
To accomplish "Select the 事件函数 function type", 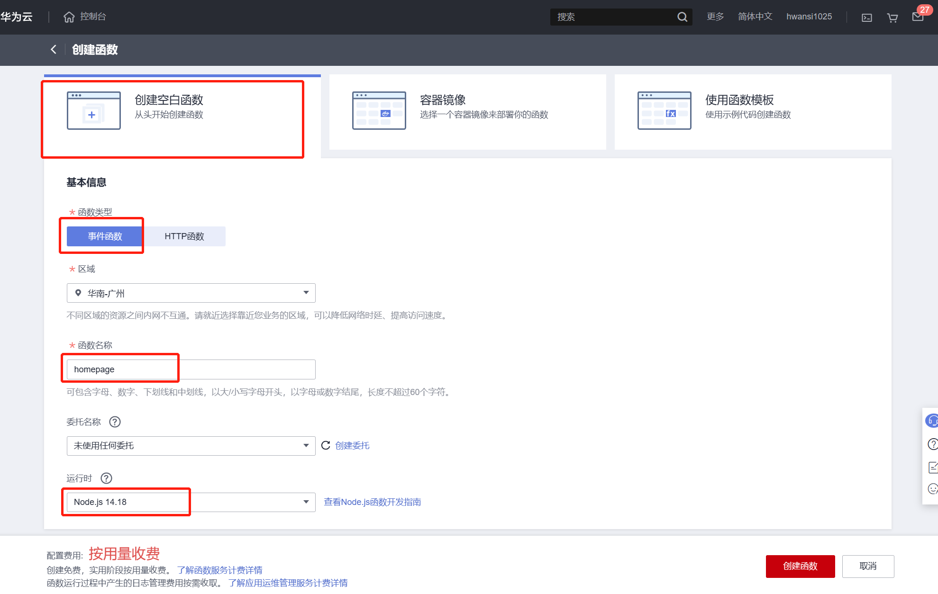I will point(105,236).
